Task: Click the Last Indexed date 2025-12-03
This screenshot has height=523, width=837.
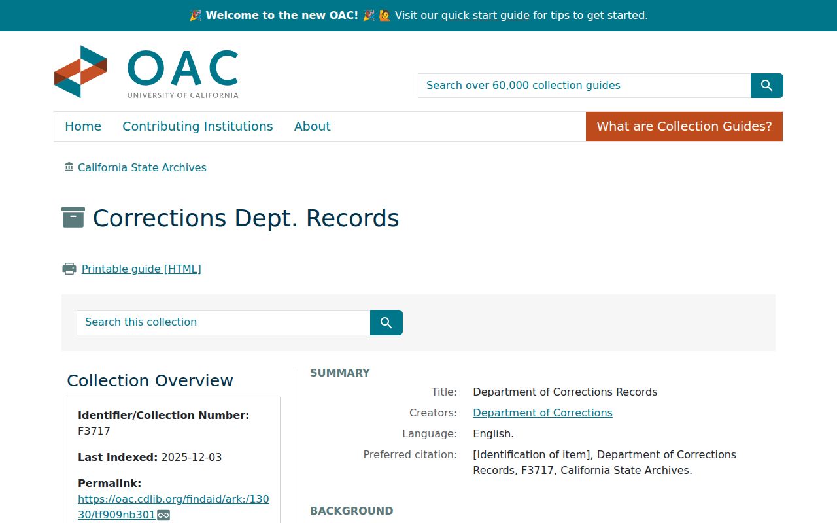Action: point(192,457)
